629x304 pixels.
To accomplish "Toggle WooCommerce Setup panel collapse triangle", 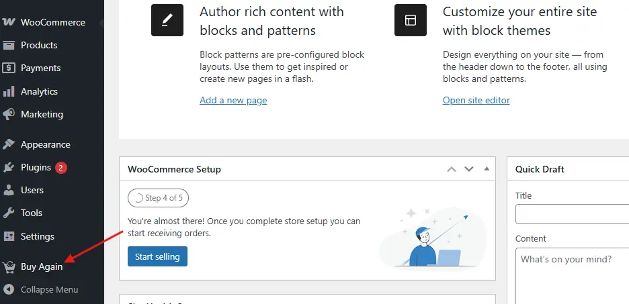I will pyautogui.click(x=487, y=168).
